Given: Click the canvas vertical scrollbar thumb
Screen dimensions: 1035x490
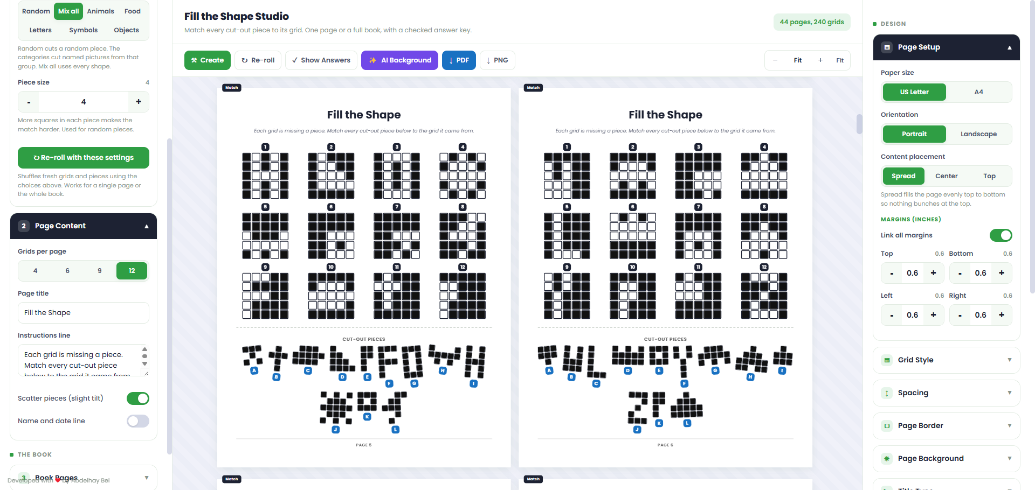Looking at the screenshot, I should pos(859,124).
